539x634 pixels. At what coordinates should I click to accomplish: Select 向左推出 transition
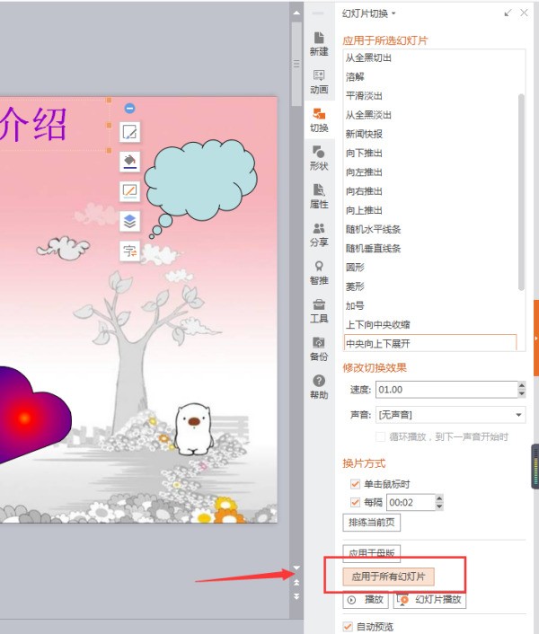(x=430, y=172)
